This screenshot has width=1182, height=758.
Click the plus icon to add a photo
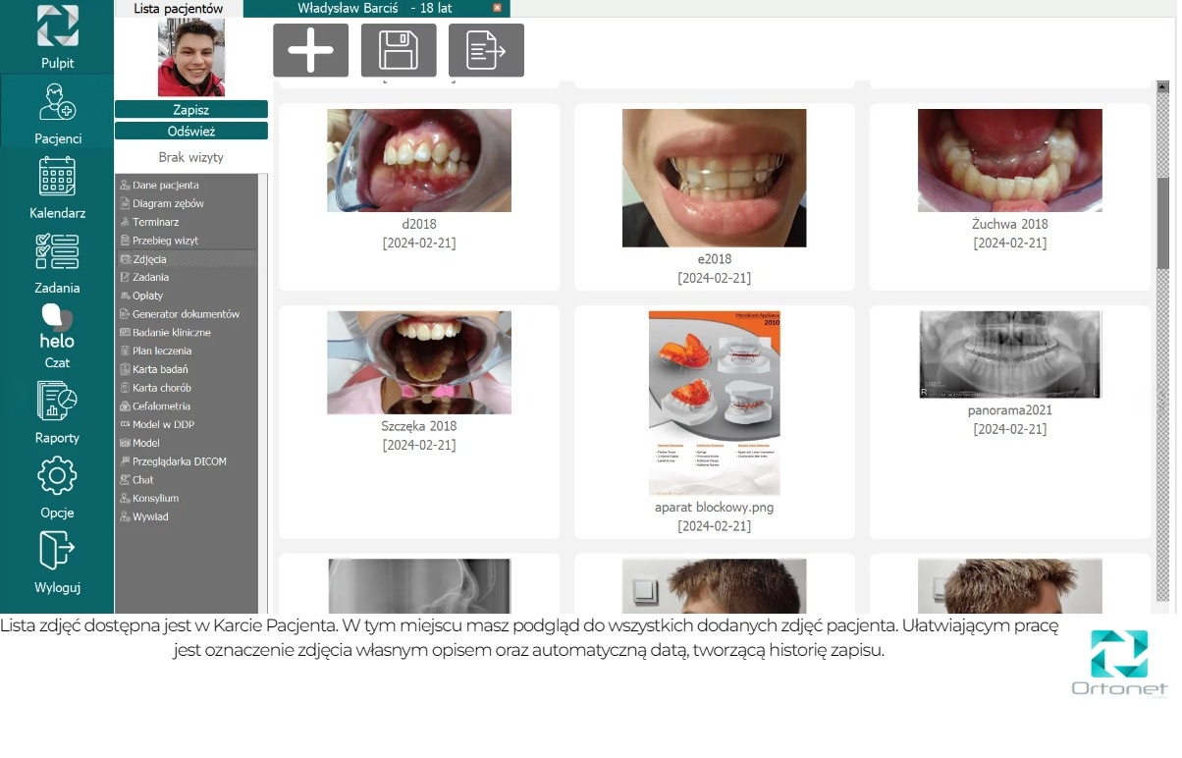point(310,50)
